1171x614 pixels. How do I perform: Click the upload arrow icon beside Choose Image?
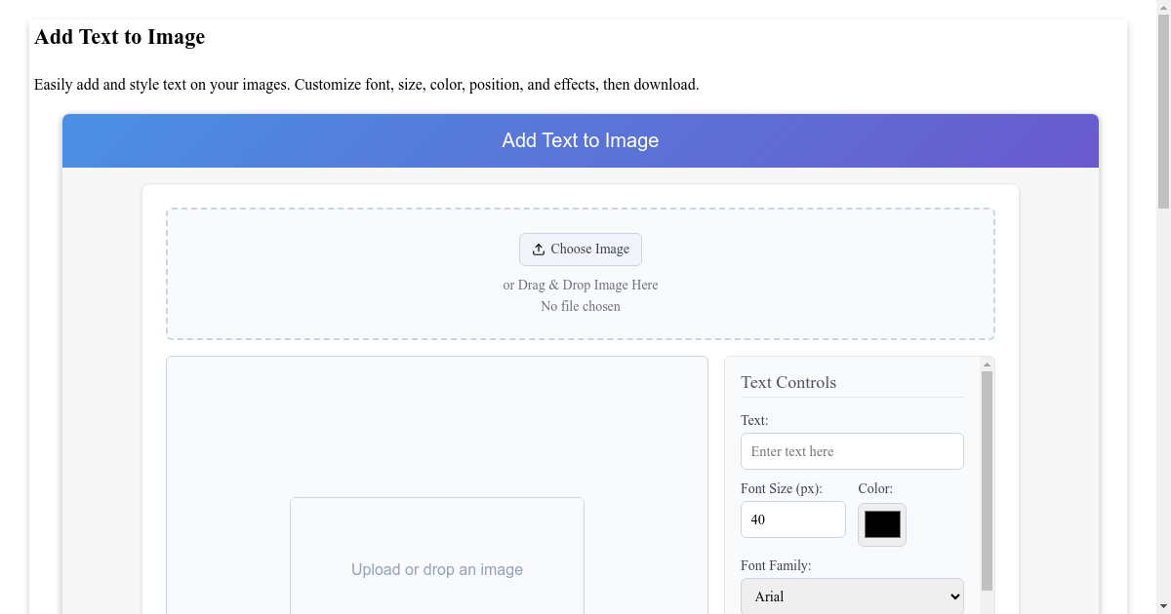click(x=539, y=249)
